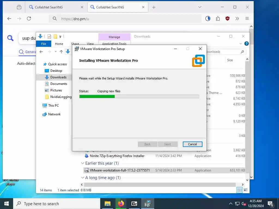Select the Ninite 7Zip Everything Firefox Installer
The height and width of the screenshot is (209, 279).
click(117, 156)
